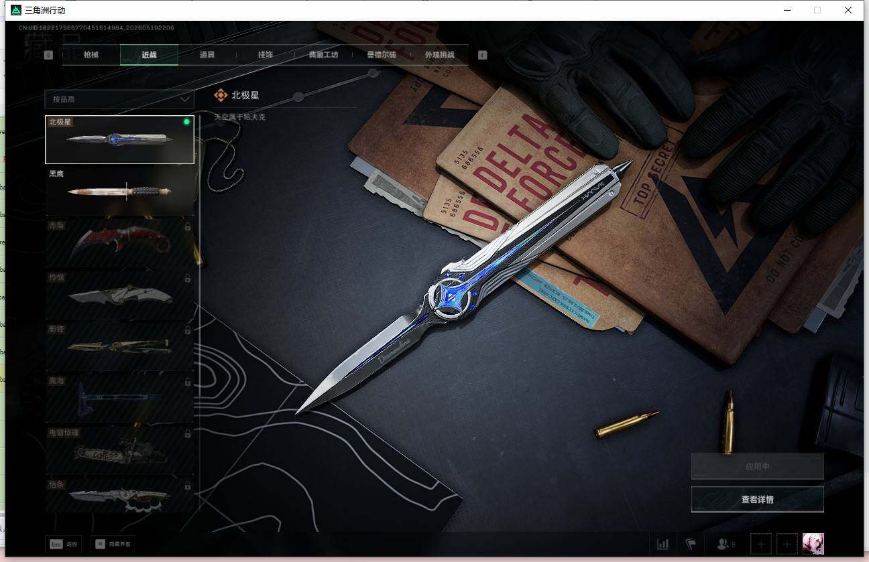Pick the locked 信条 knife thumbnail
869x562 pixels.
pos(119,494)
